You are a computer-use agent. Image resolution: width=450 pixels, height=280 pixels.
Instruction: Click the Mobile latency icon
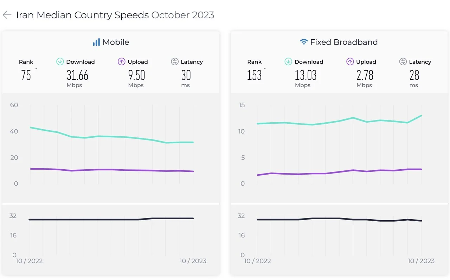tap(175, 62)
